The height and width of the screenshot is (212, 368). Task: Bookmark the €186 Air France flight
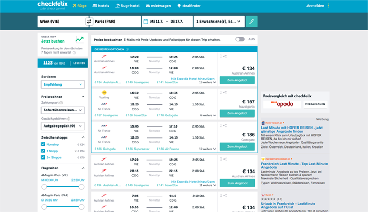221,126
